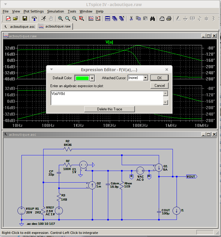Close the Expression Editor dialog

(167, 69)
